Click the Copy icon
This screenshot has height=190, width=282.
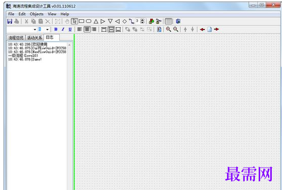coord(34,21)
